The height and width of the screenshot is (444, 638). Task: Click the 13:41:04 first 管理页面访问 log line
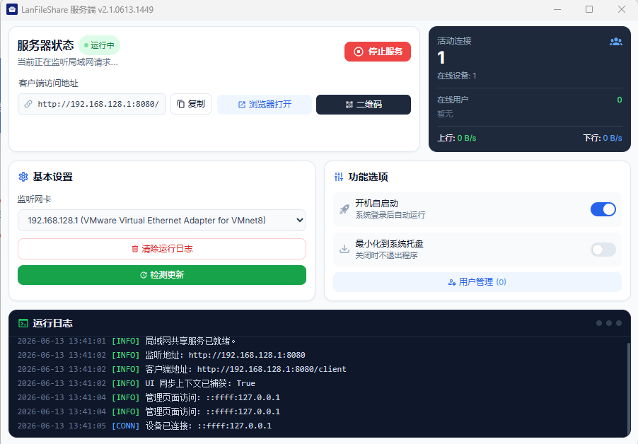pos(149,397)
